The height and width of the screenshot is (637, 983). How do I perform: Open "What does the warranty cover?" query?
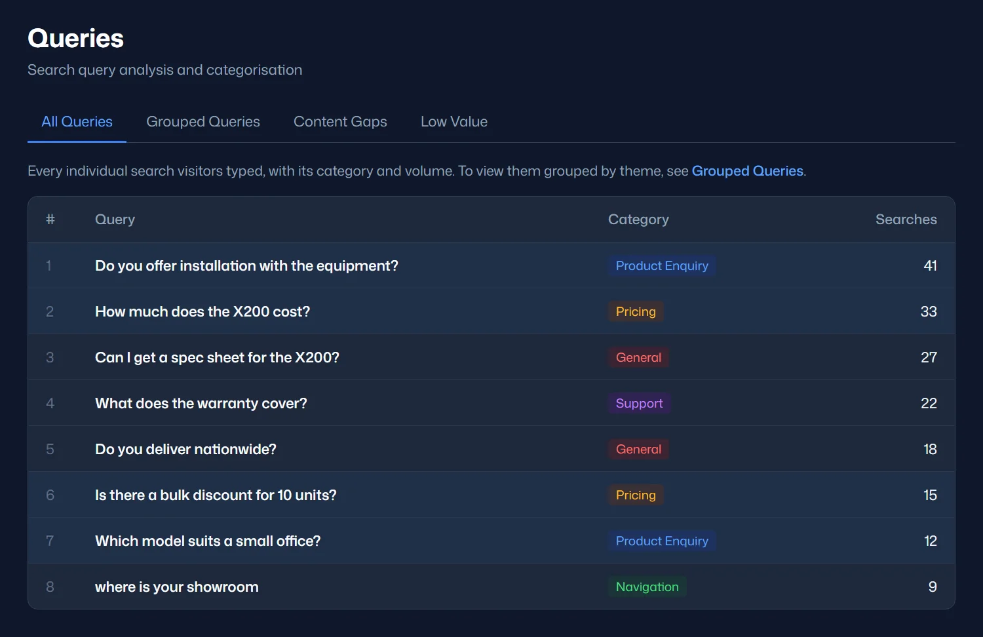pyautogui.click(x=201, y=403)
